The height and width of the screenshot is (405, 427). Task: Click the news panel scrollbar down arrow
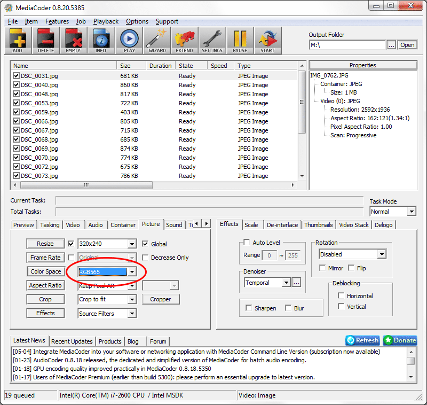click(411, 377)
